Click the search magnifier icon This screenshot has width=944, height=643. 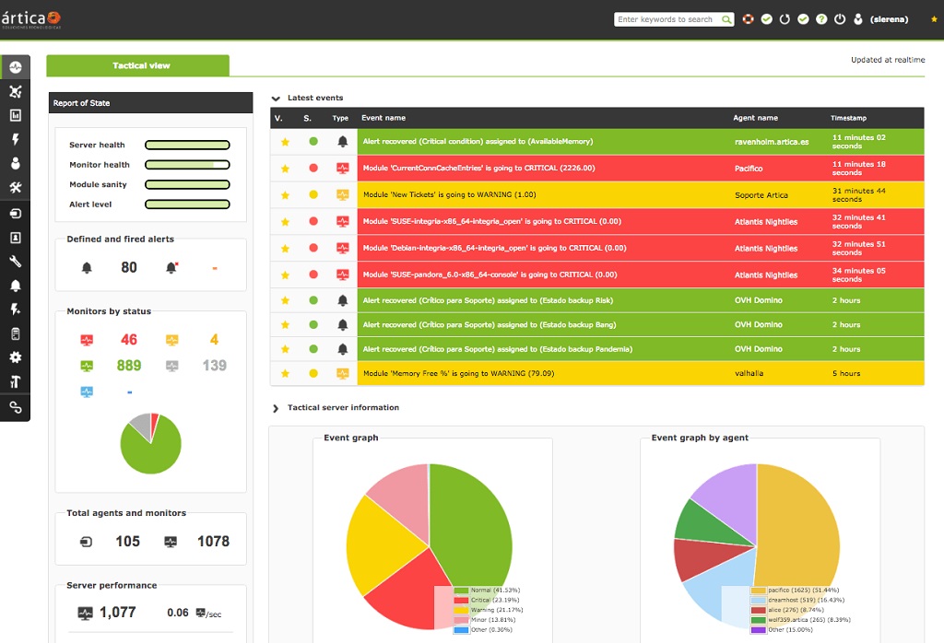click(726, 19)
